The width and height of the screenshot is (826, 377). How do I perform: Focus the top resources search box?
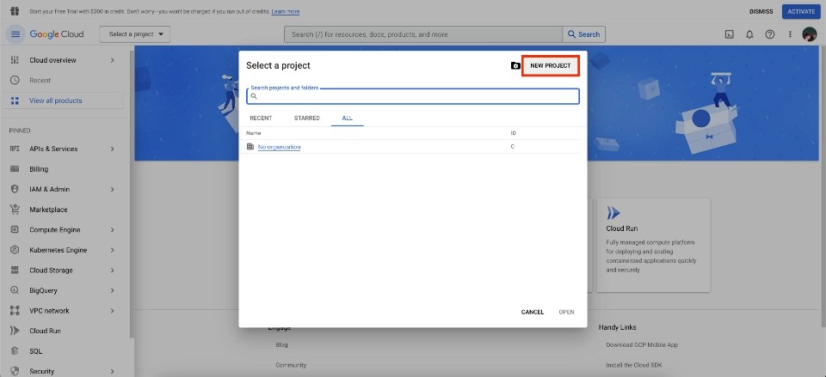coord(423,34)
